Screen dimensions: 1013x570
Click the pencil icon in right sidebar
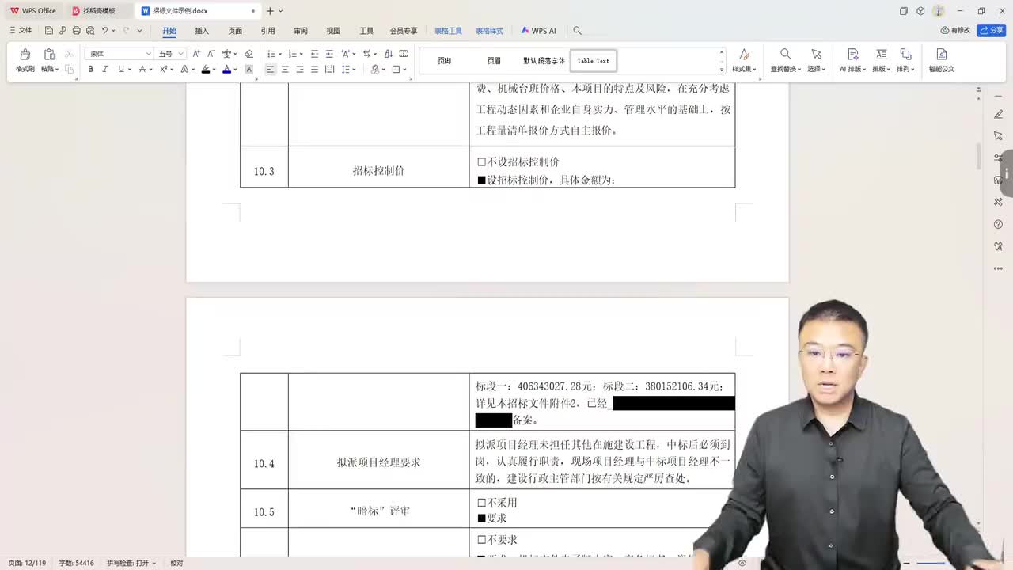[998, 115]
